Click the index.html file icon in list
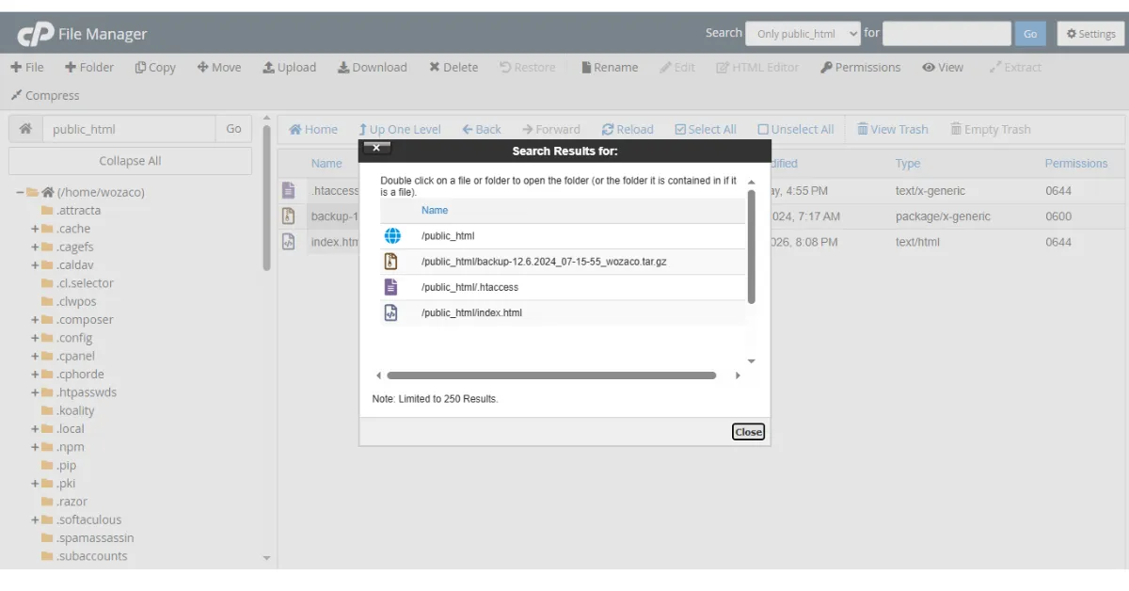The image size is (1129, 591). click(289, 242)
